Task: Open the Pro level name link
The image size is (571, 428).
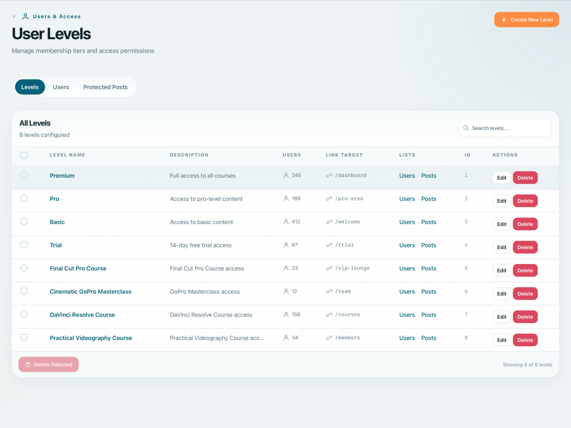Action: tap(54, 199)
